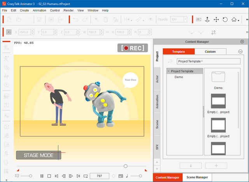Viewport: 249px width, 182px height.
Task: Select the camera rotate tool
Action: pos(225,19)
